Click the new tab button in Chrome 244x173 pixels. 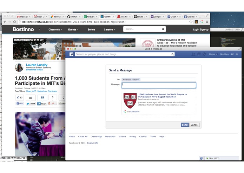click(202, 16)
